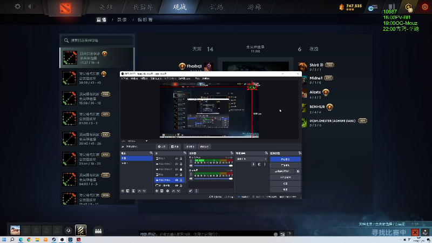Pop out the OBS Sources dock
Screen dimensions: 432x243
[185, 153]
